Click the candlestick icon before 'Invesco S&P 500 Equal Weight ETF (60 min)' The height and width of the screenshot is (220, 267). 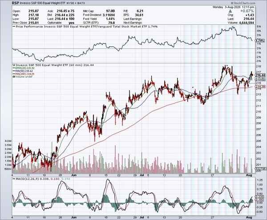click(14, 65)
